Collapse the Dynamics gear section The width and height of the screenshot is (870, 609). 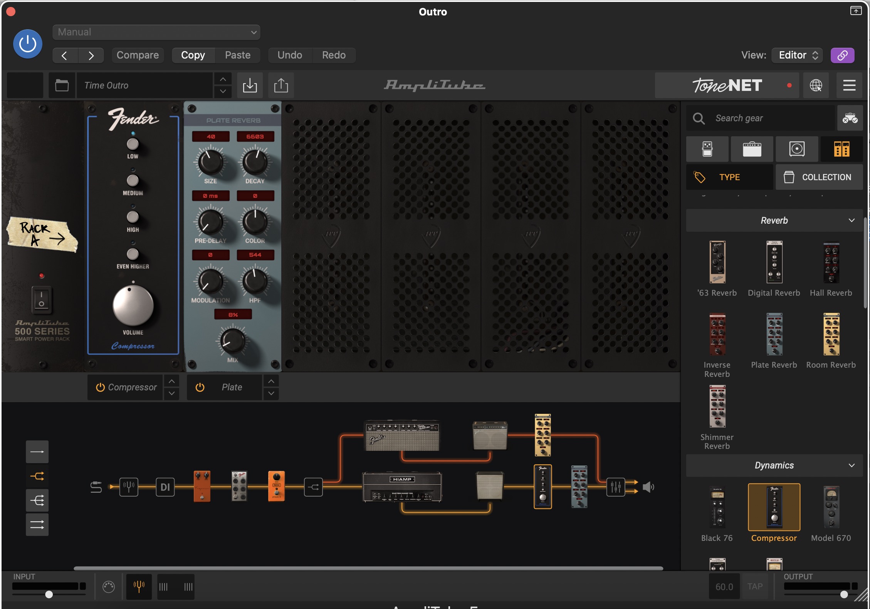tap(774, 465)
